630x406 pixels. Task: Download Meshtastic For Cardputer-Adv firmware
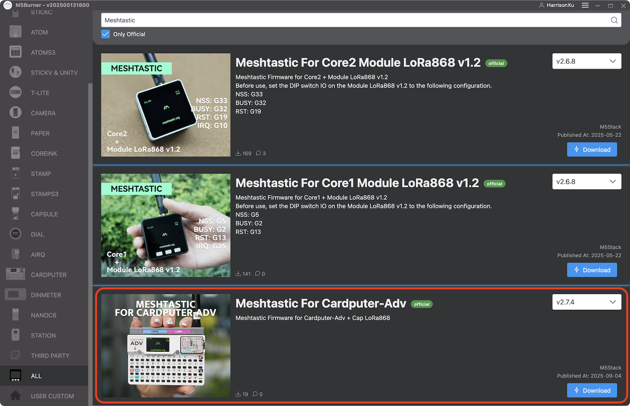tap(592, 390)
